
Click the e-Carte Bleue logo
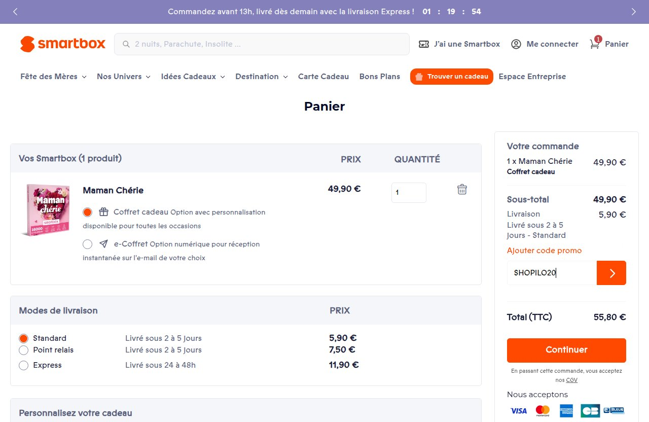click(614, 410)
